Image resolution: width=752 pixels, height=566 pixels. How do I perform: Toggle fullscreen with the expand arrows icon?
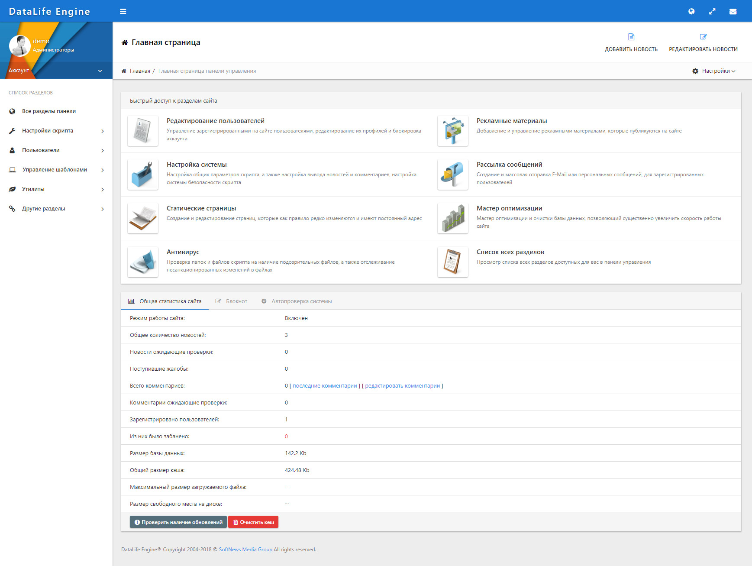click(712, 11)
